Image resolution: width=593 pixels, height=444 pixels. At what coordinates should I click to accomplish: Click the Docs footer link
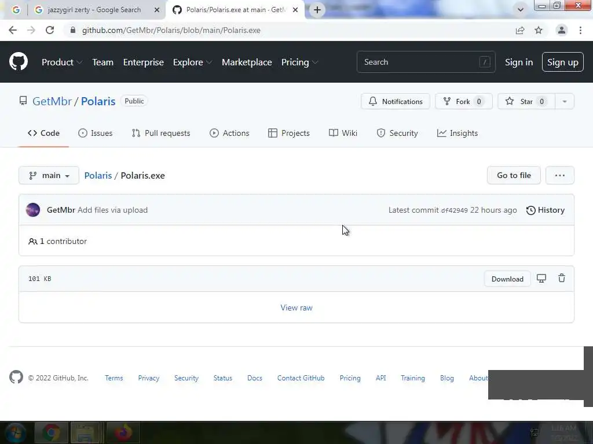coord(255,378)
